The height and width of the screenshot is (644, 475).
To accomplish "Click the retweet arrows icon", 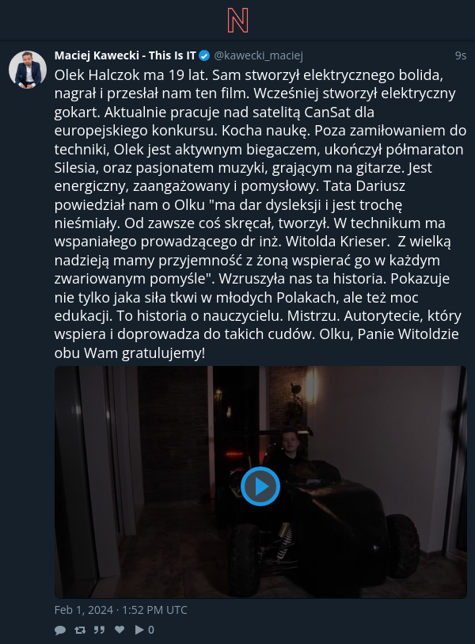I will pyautogui.click(x=80, y=630).
